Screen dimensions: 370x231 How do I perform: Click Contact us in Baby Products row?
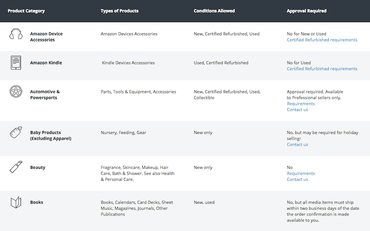tap(297, 145)
